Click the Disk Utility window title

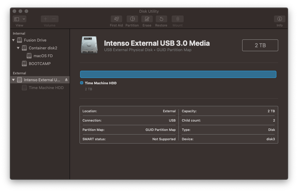(x=149, y=11)
